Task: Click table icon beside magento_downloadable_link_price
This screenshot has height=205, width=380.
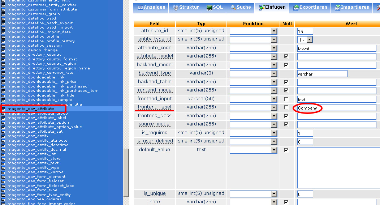Action: pos(3,82)
